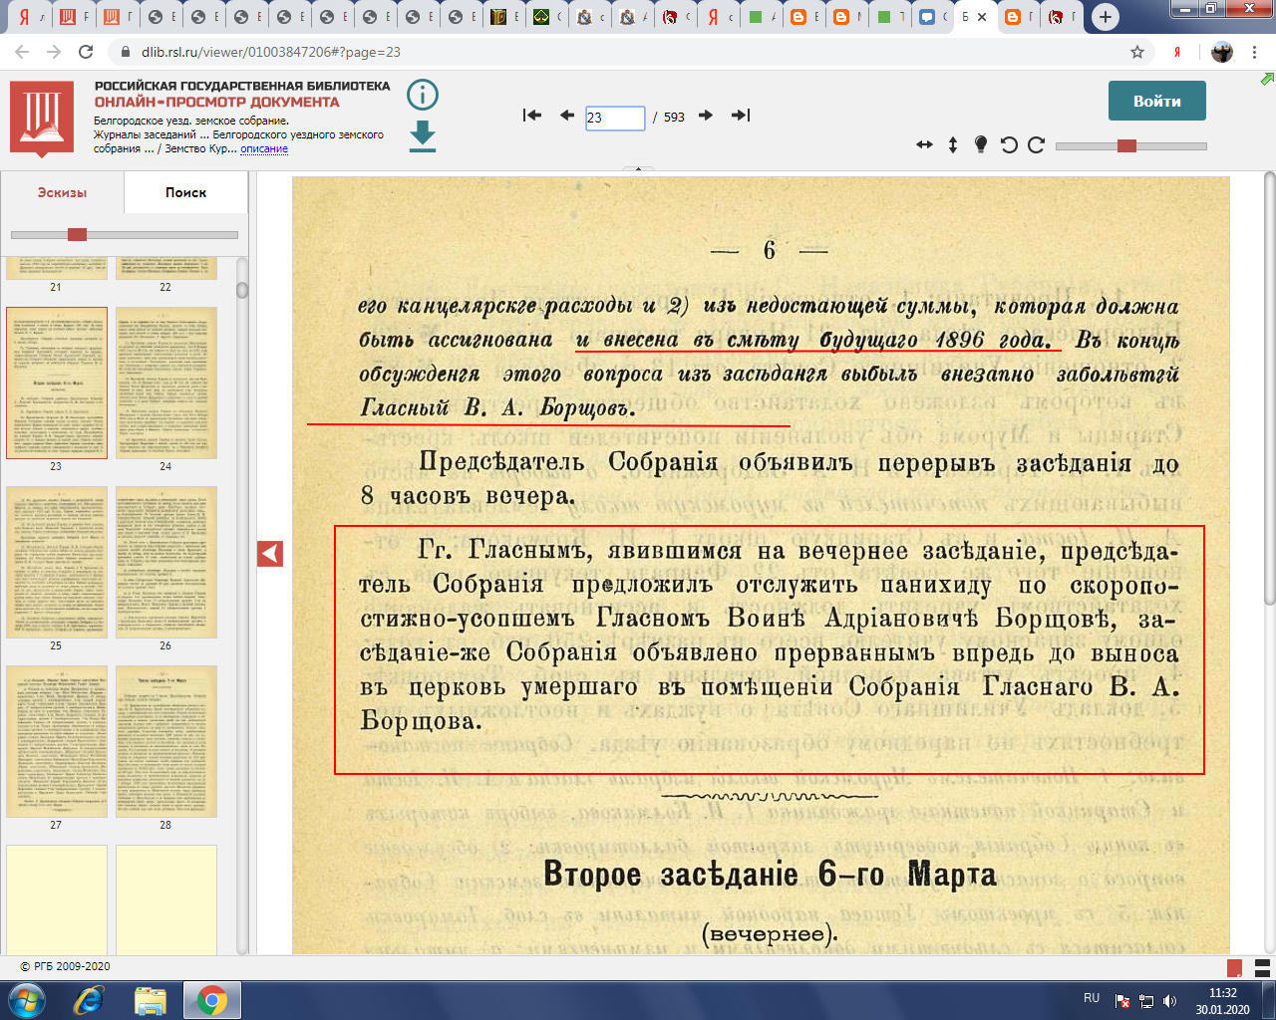This screenshot has width=1276, height=1020.
Task: Click the green arrow icon below the toolbar
Action: [1267, 79]
